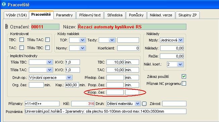
Task: Open the Pomůcky tab
Action: [x=136, y=15]
